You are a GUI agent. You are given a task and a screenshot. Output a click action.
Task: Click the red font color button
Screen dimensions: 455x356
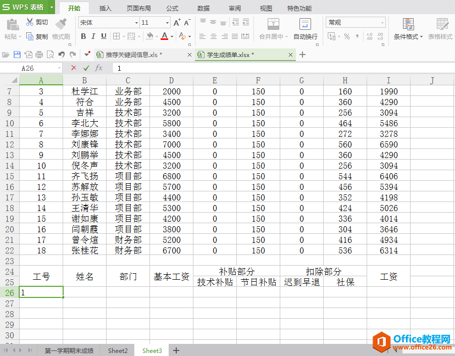tap(165, 36)
